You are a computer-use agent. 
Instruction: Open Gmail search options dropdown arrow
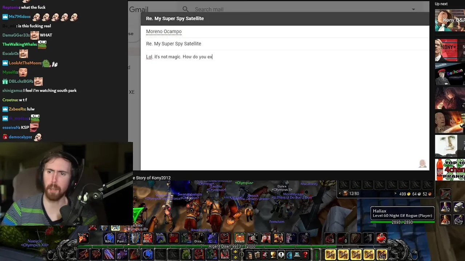coord(413,9)
